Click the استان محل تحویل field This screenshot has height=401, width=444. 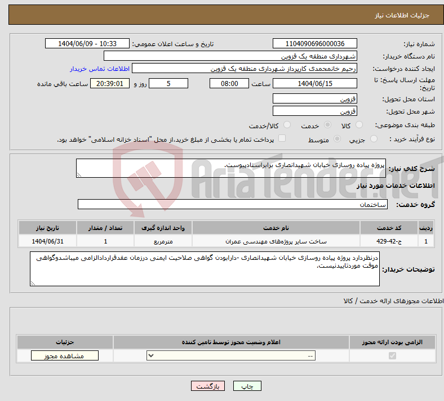pyautogui.click(x=315, y=98)
